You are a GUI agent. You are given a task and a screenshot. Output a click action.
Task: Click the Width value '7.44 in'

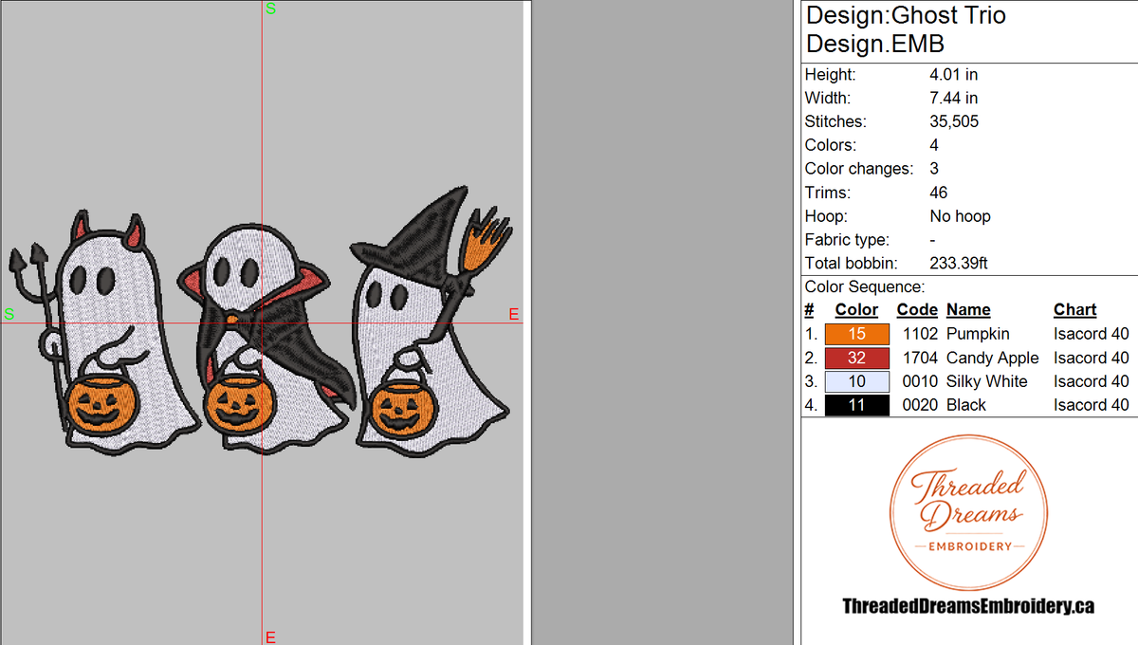pyautogui.click(x=953, y=98)
